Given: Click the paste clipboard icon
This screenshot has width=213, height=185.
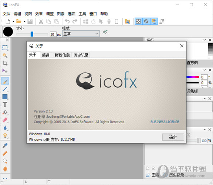Looking at the screenshot, I should (x=56, y=21).
